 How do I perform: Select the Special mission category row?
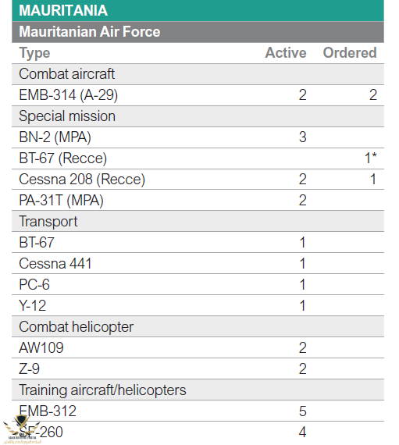(x=198, y=116)
